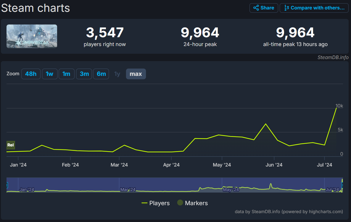Choose the 3m zoom range
The width and height of the screenshot is (351, 222).
point(84,74)
